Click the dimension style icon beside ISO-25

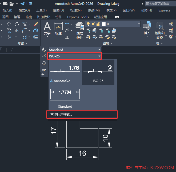[x=44, y=56]
